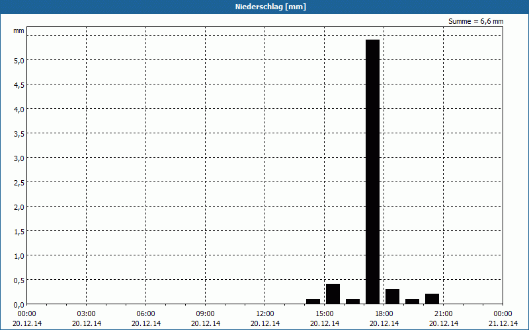Click the Summe = 6,6 mm label
Image resolution: width=529 pixels, height=330 pixels.
[x=475, y=21]
